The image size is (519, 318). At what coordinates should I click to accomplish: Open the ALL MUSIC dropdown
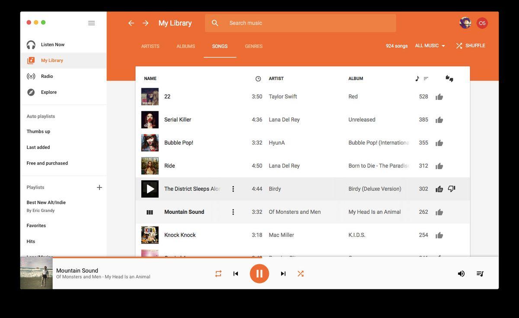(430, 46)
